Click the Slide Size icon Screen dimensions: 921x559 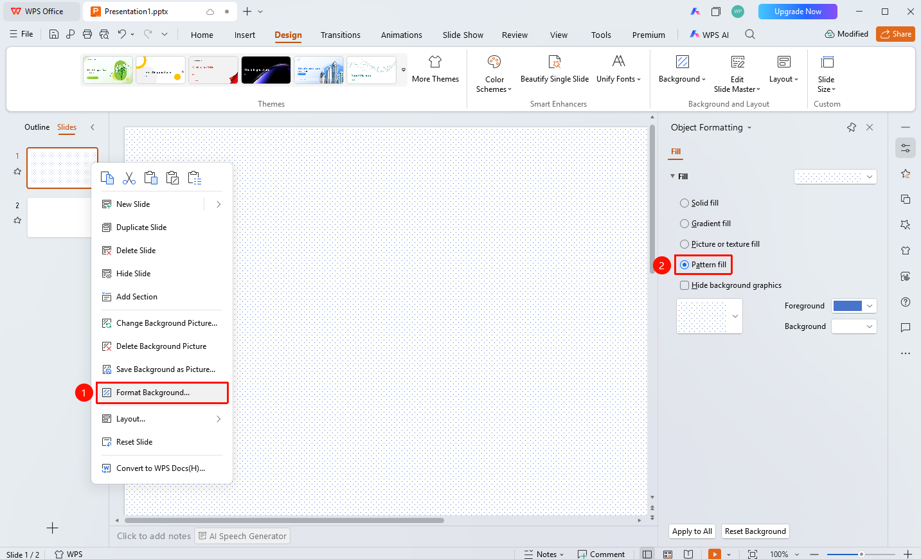(827, 62)
